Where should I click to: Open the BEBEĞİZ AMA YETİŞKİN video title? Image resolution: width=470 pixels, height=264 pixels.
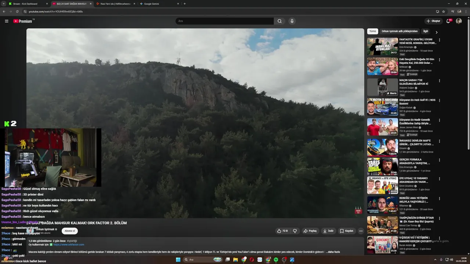[413, 200]
